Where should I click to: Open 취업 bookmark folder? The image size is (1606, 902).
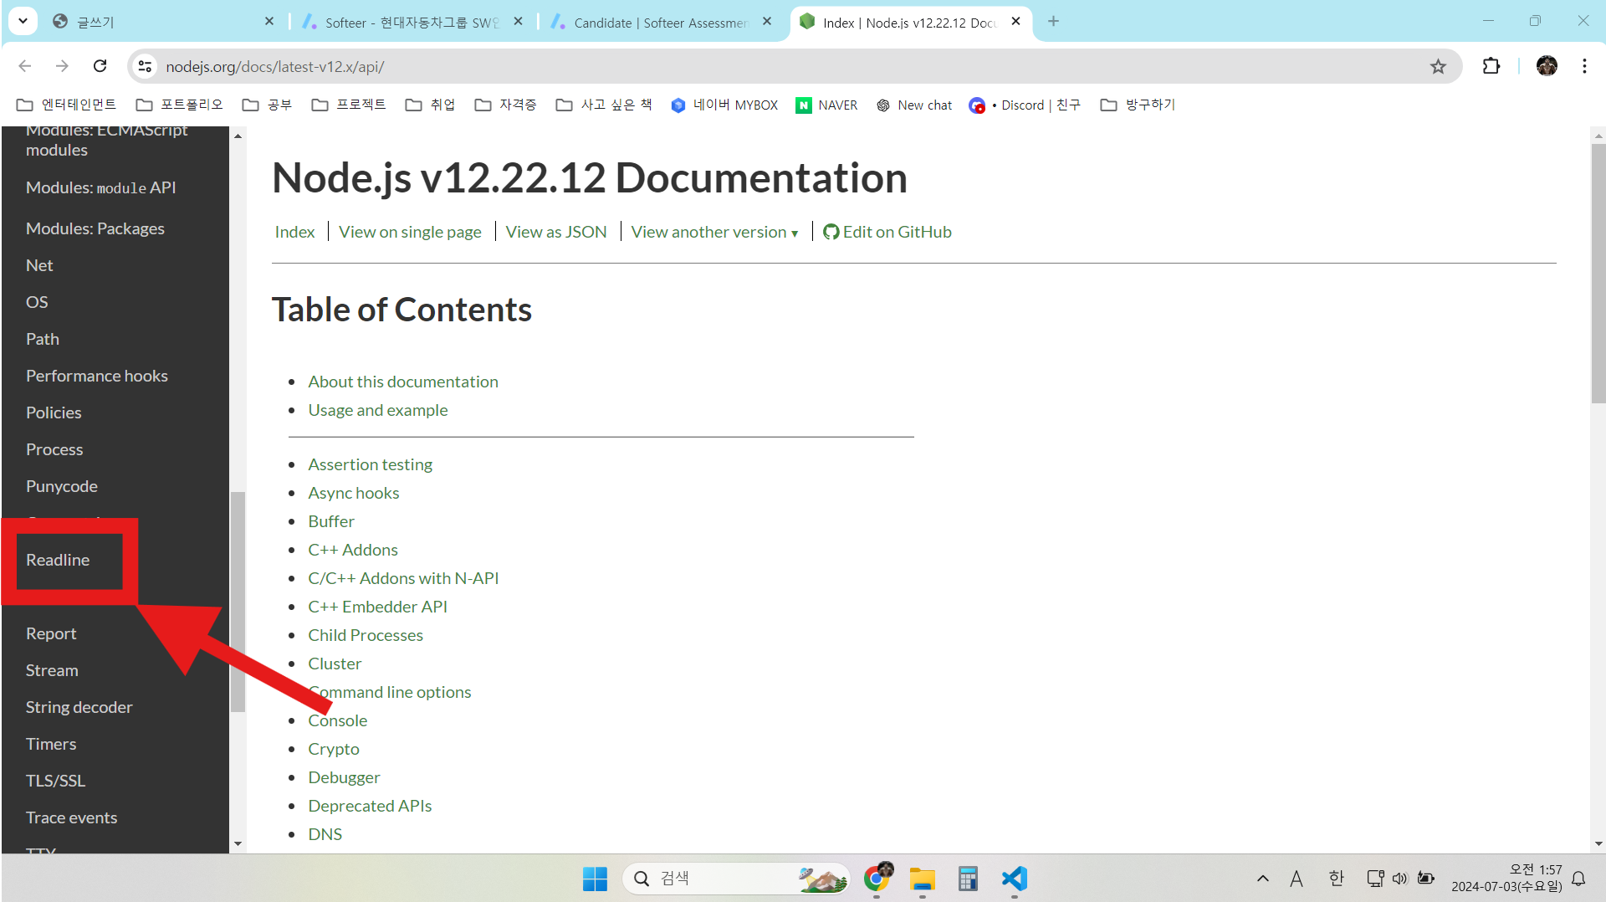click(431, 105)
